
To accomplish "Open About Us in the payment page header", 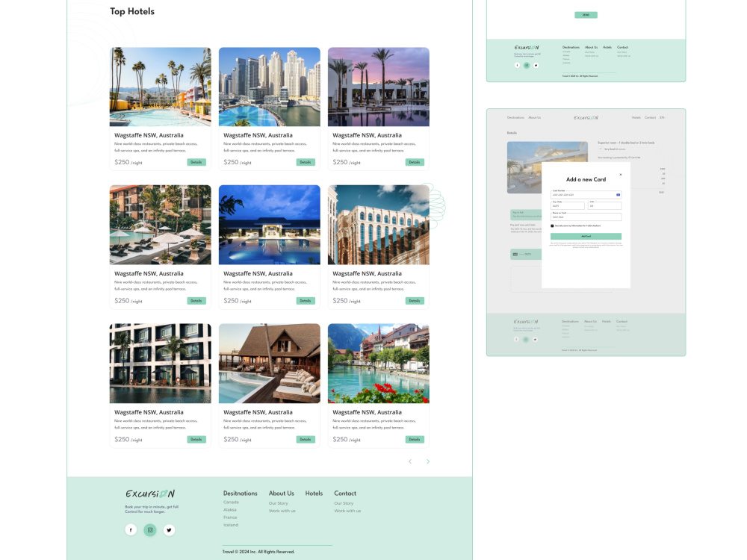I will click(x=535, y=118).
